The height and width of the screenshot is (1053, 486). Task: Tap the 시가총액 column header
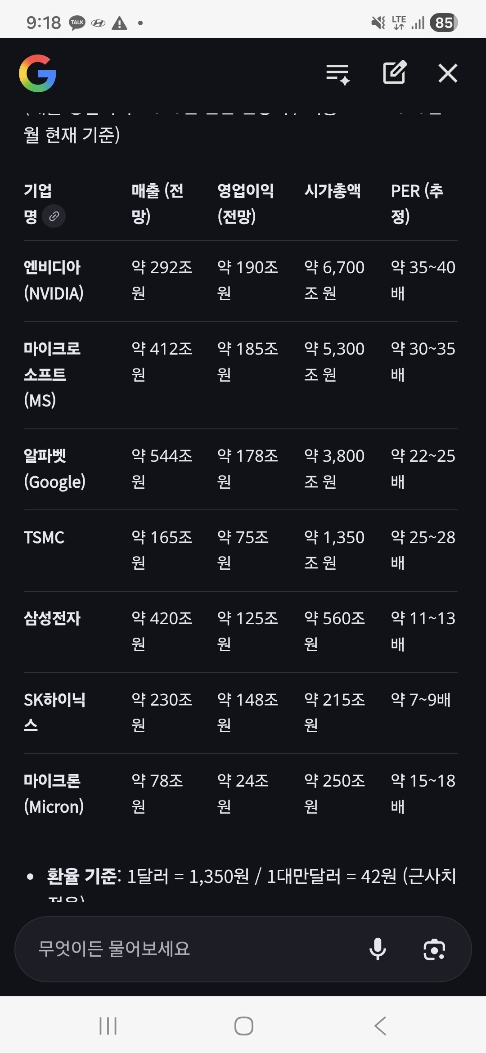332,191
